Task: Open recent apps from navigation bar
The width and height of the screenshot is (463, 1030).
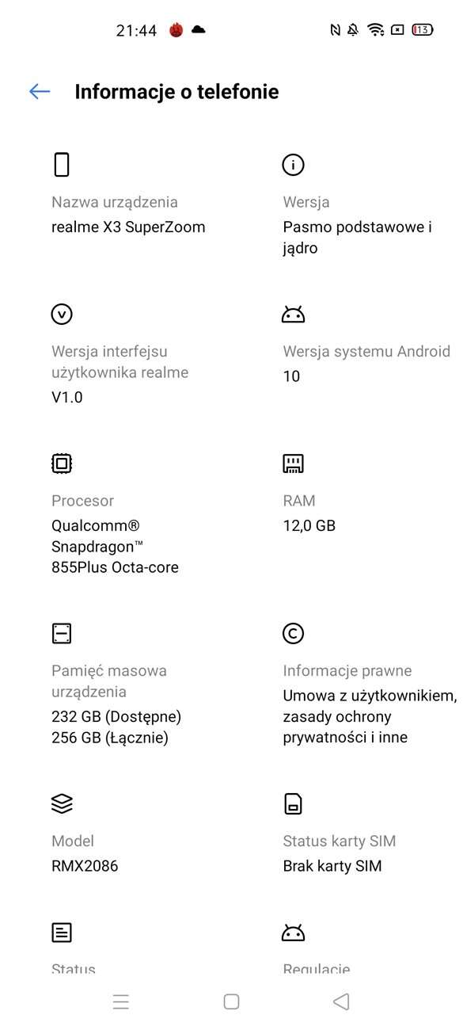Action: 121,1001
